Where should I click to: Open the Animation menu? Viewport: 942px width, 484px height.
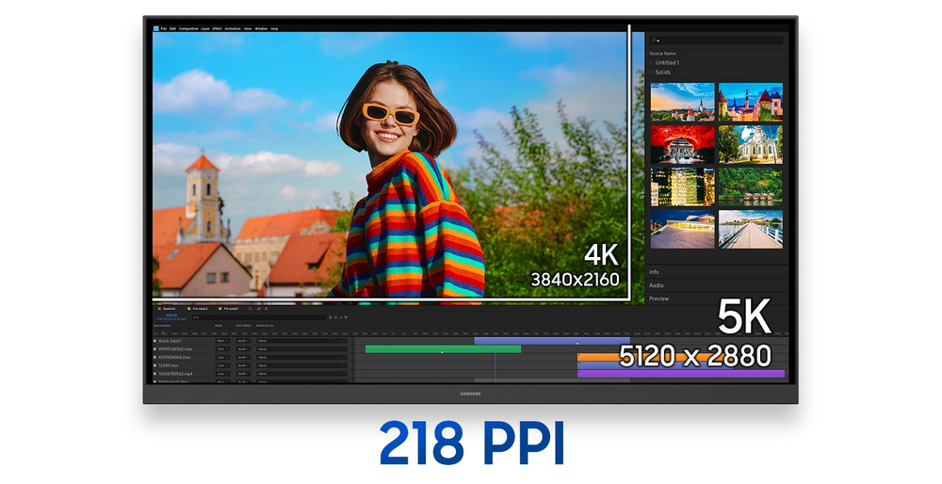point(233,29)
